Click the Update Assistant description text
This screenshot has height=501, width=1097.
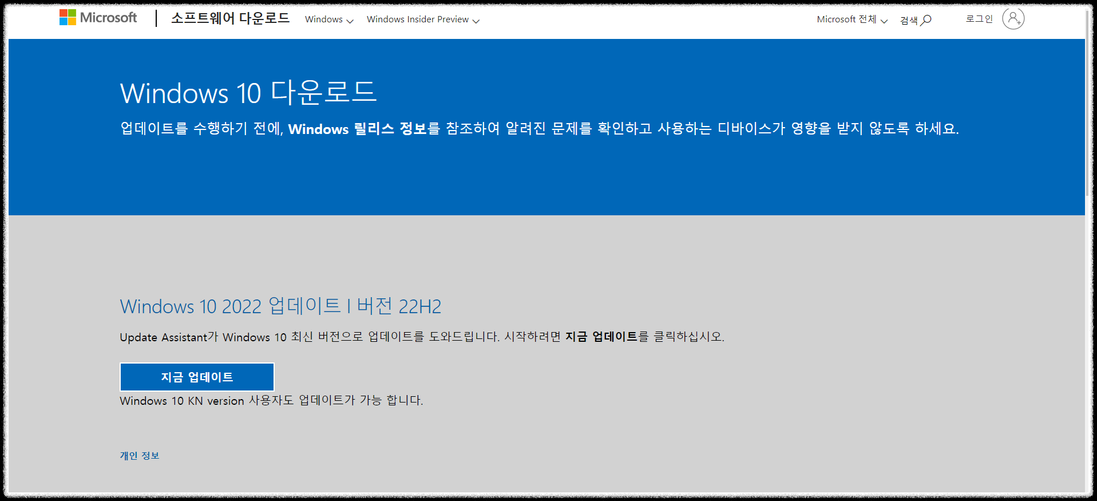point(422,337)
